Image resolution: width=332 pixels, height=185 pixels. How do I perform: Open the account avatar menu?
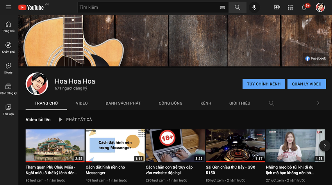click(x=320, y=7)
